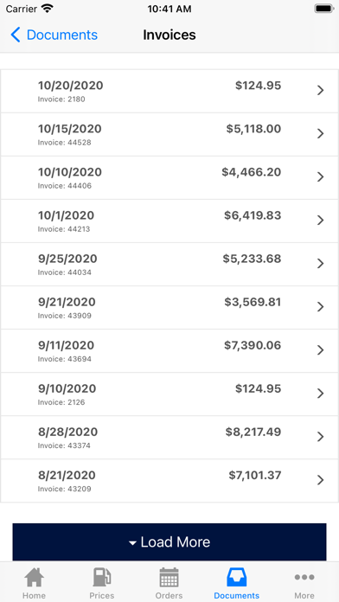Open chevron on the 10/10/2020 invoice row
Image resolution: width=339 pixels, height=602 pixels.
point(320,177)
